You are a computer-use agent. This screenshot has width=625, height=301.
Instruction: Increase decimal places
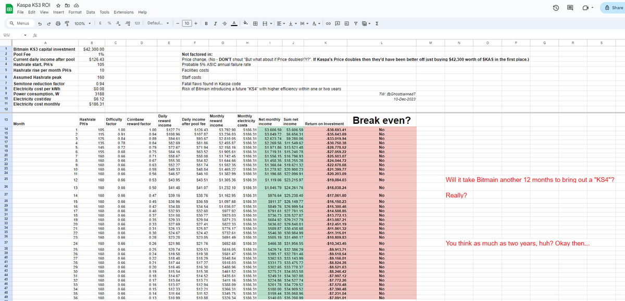127,23
